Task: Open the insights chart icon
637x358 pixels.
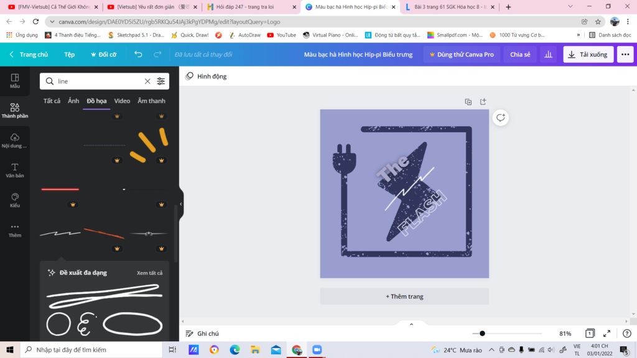Action: (x=549, y=55)
